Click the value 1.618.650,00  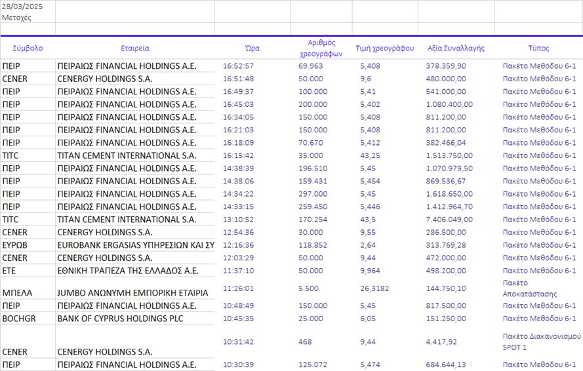(x=449, y=194)
